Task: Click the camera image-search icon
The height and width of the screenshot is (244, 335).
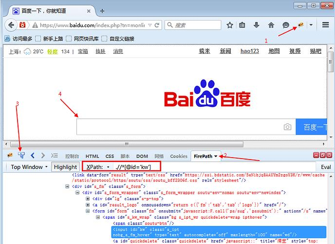Action: pos(287,127)
